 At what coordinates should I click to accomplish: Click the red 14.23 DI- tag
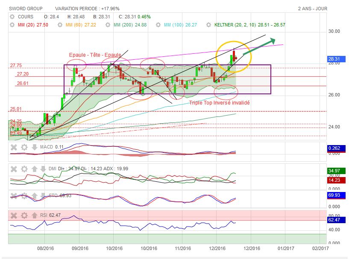tap(336, 180)
